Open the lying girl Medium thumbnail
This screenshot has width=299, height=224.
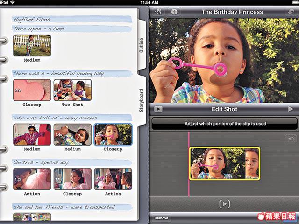pyautogui.click(x=72, y=135)
